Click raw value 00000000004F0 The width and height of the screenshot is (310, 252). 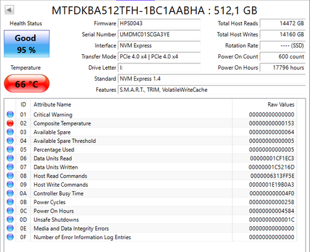point(272,193)
